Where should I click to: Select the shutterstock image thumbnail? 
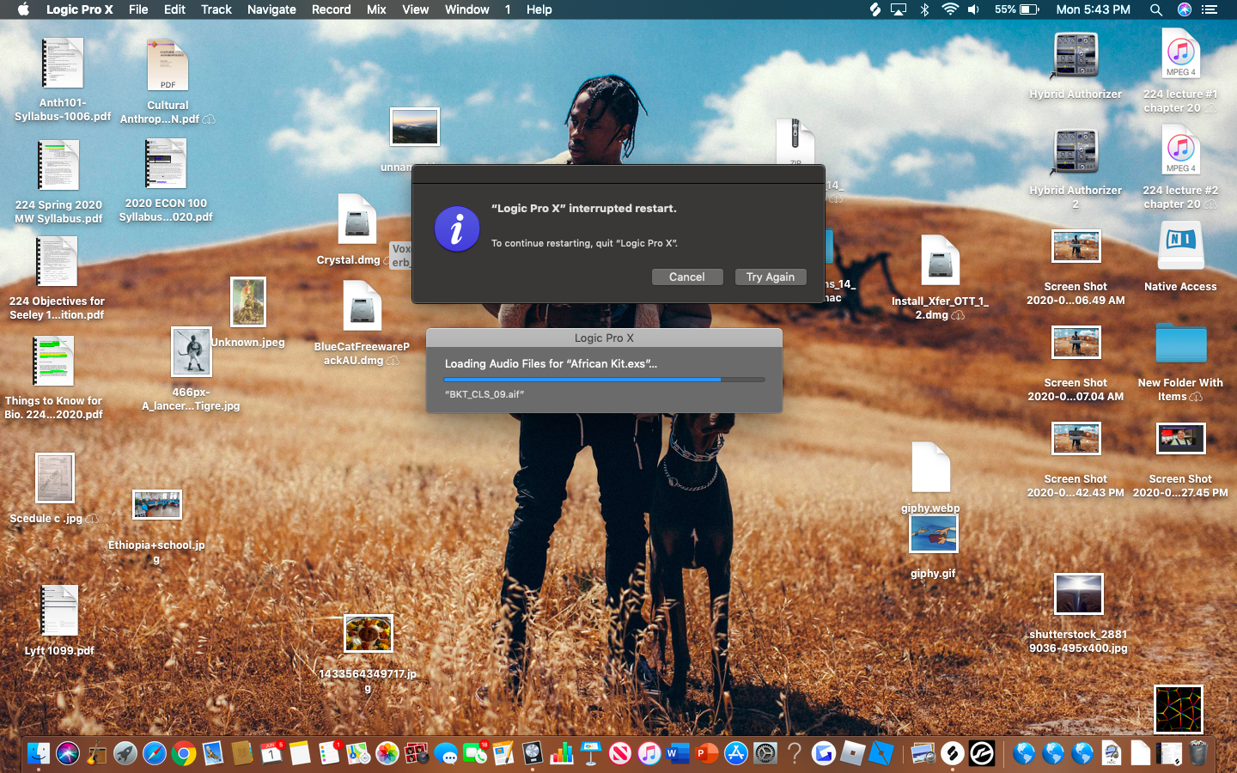1078,594
